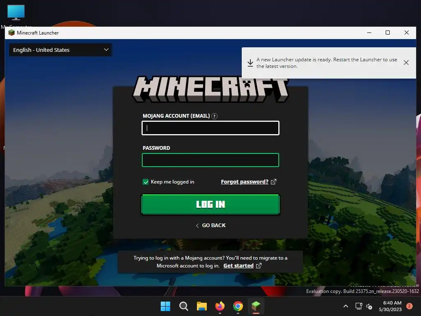
Task: Click the Minecraft logo above the login form
Action: pyautogui.click(x=210, y=89)
